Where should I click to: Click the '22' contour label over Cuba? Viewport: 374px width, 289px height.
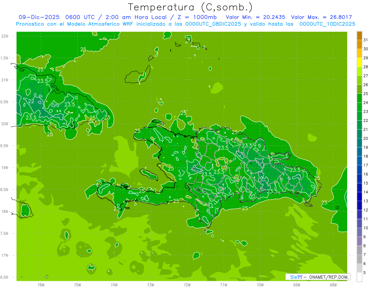(31, 101)
